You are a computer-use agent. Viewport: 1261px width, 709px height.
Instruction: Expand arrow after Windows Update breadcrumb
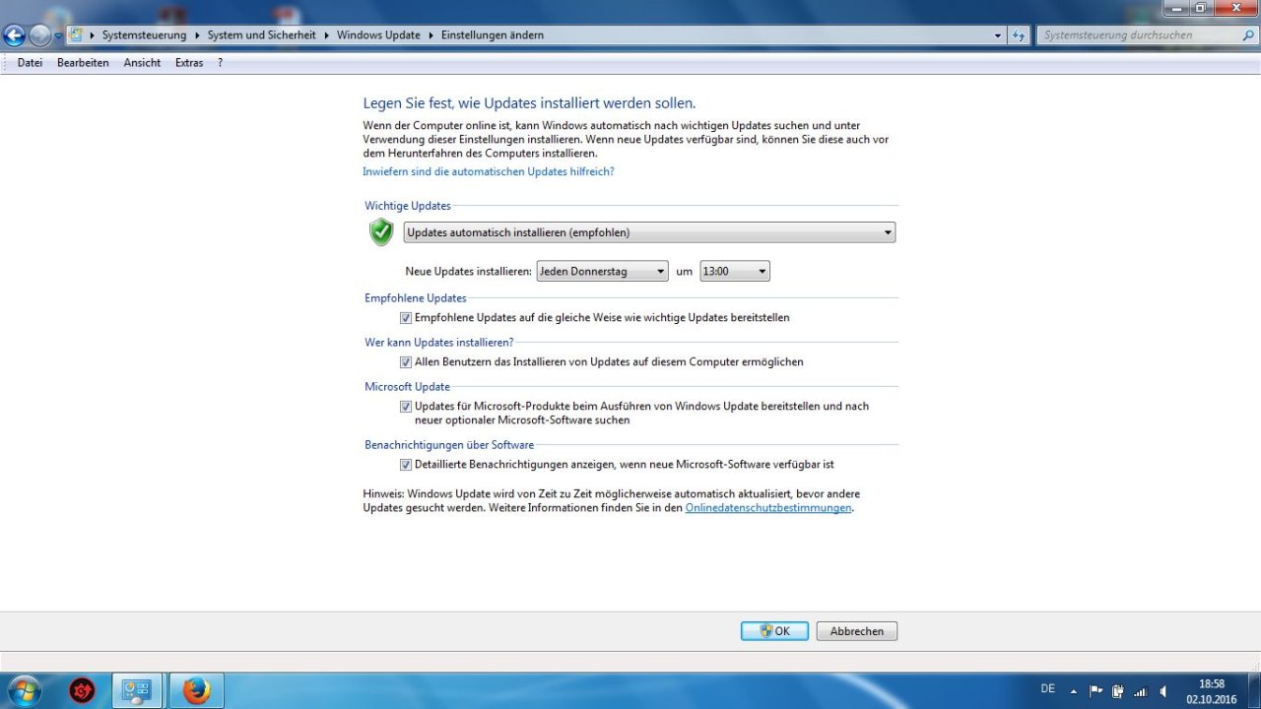pos(431,35)
